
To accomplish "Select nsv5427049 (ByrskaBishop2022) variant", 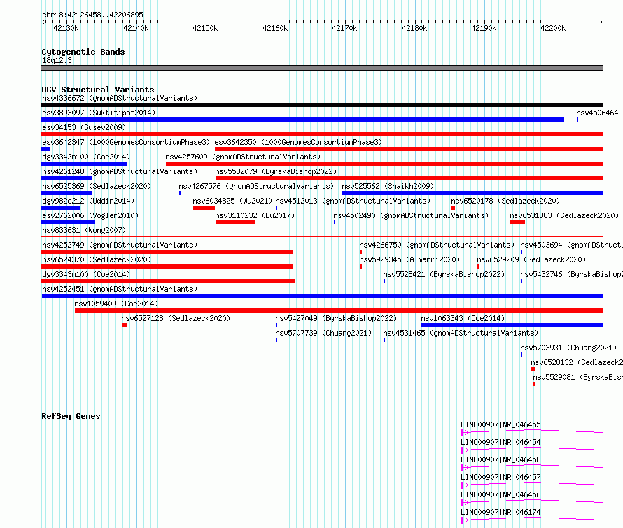I will [x=276, y=325].
